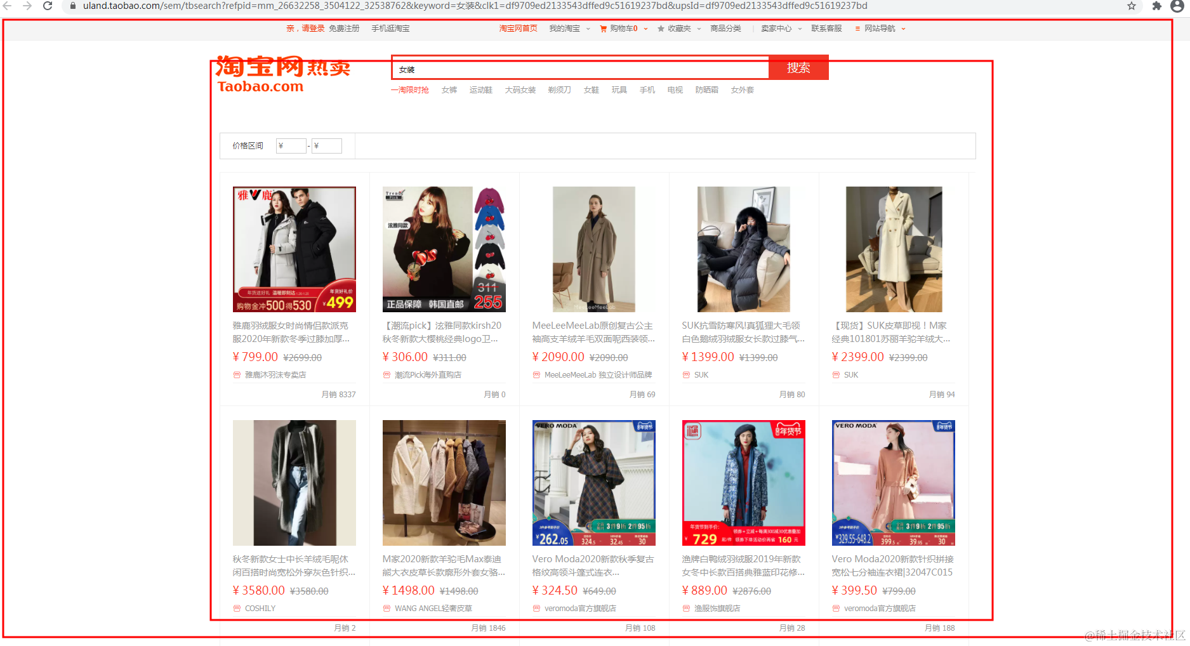Image resolution: width=1190 pixels, height=646 pixels.
Task: Open browser profile avatar icon
Action: pyautogui.click(x=1177, y=6)
